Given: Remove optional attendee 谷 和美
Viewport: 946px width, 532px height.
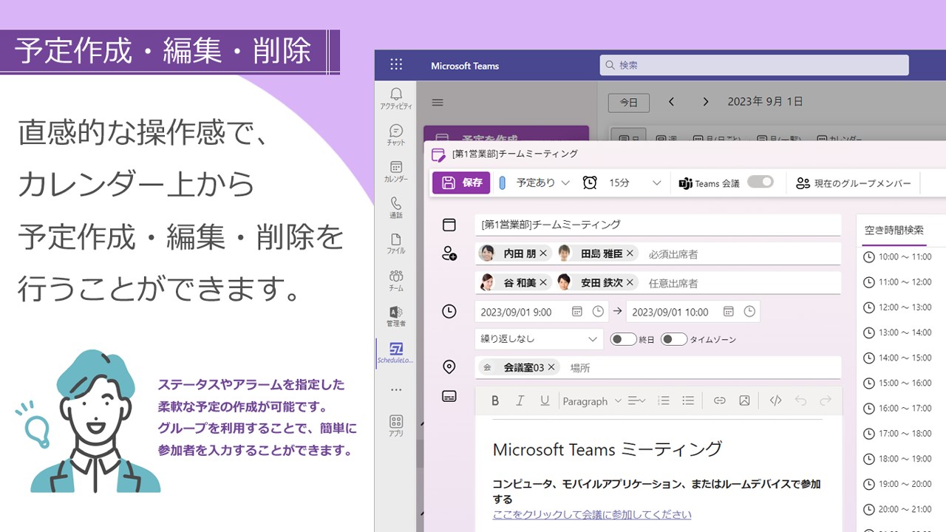Looking at the screenshot, I should (x=543, y=282).
